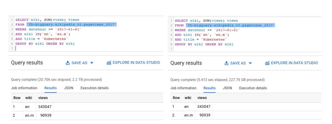Click the wiki column header in right results
The image size is (332, 124).
click(188, 98)
